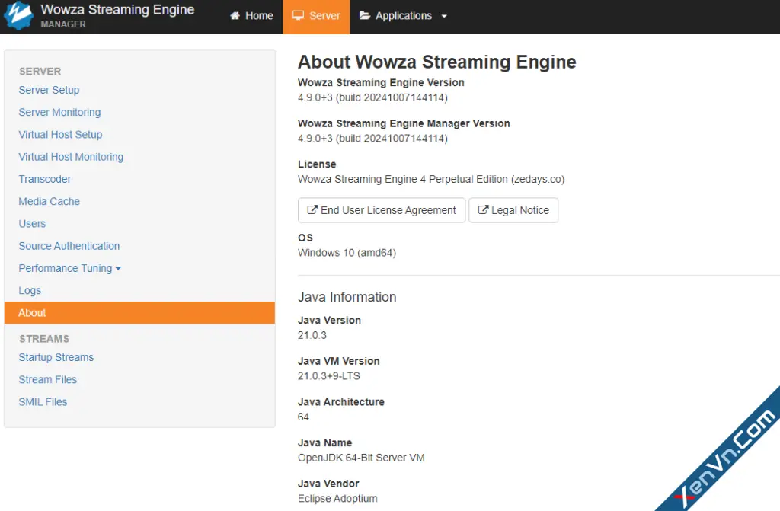780x511 pixels.
Task: Click the 'License' label
Action: tap(317, 164)
